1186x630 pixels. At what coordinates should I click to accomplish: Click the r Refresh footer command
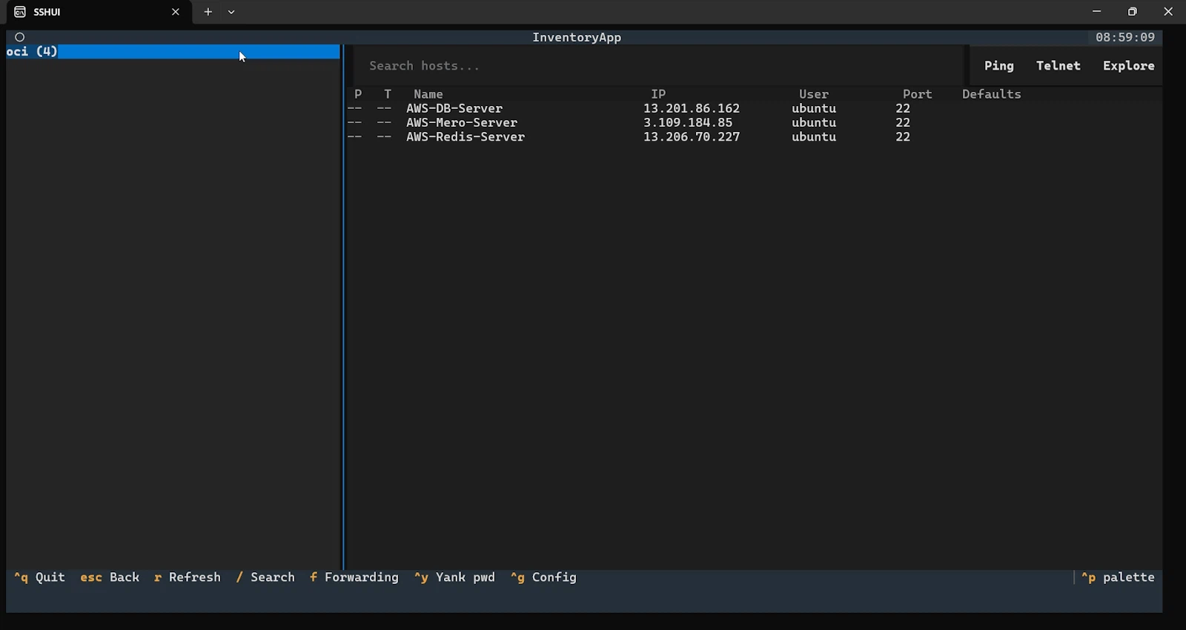(188, 577)
